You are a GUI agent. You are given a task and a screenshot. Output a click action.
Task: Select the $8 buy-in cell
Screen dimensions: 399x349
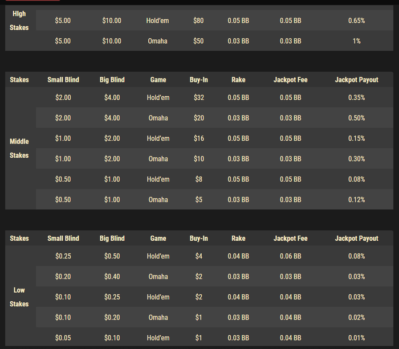tap(198, 179)
